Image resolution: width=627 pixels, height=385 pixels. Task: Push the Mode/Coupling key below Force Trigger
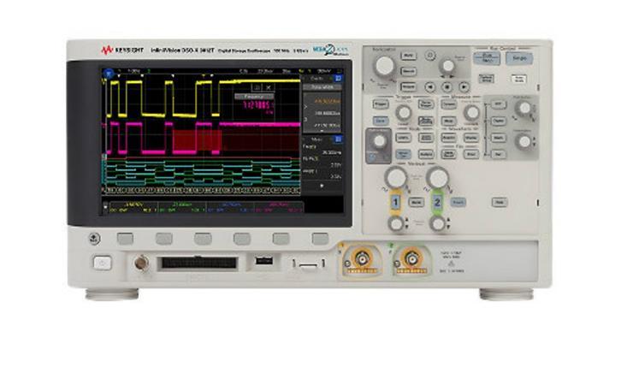426,121
